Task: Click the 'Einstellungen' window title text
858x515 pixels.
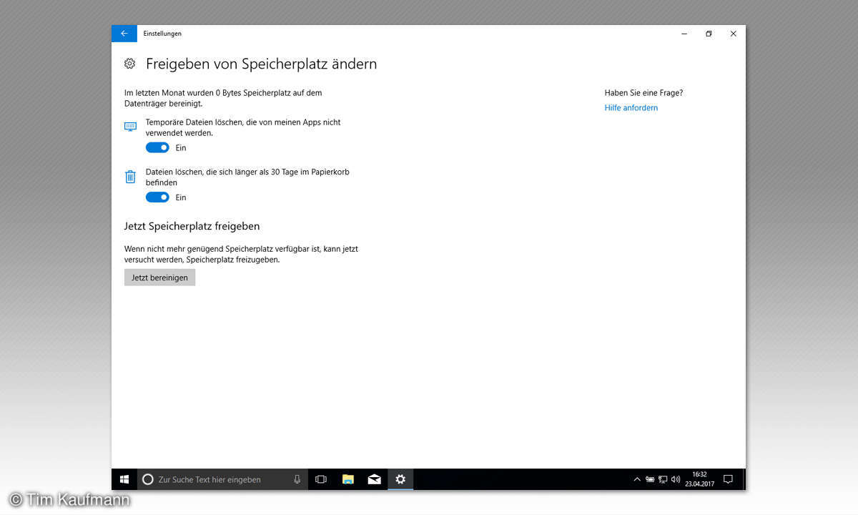Action: (162, 34)
